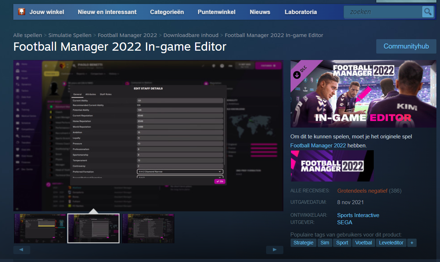The width and height of the screenshot is (440, 262).
Task: Select the highlighted second screenshot thumbnail
Action: pos(94,229)
